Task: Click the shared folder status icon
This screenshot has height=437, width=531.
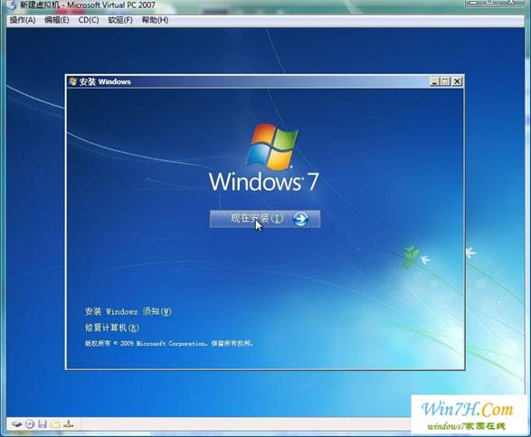Action: pos(55,423)
